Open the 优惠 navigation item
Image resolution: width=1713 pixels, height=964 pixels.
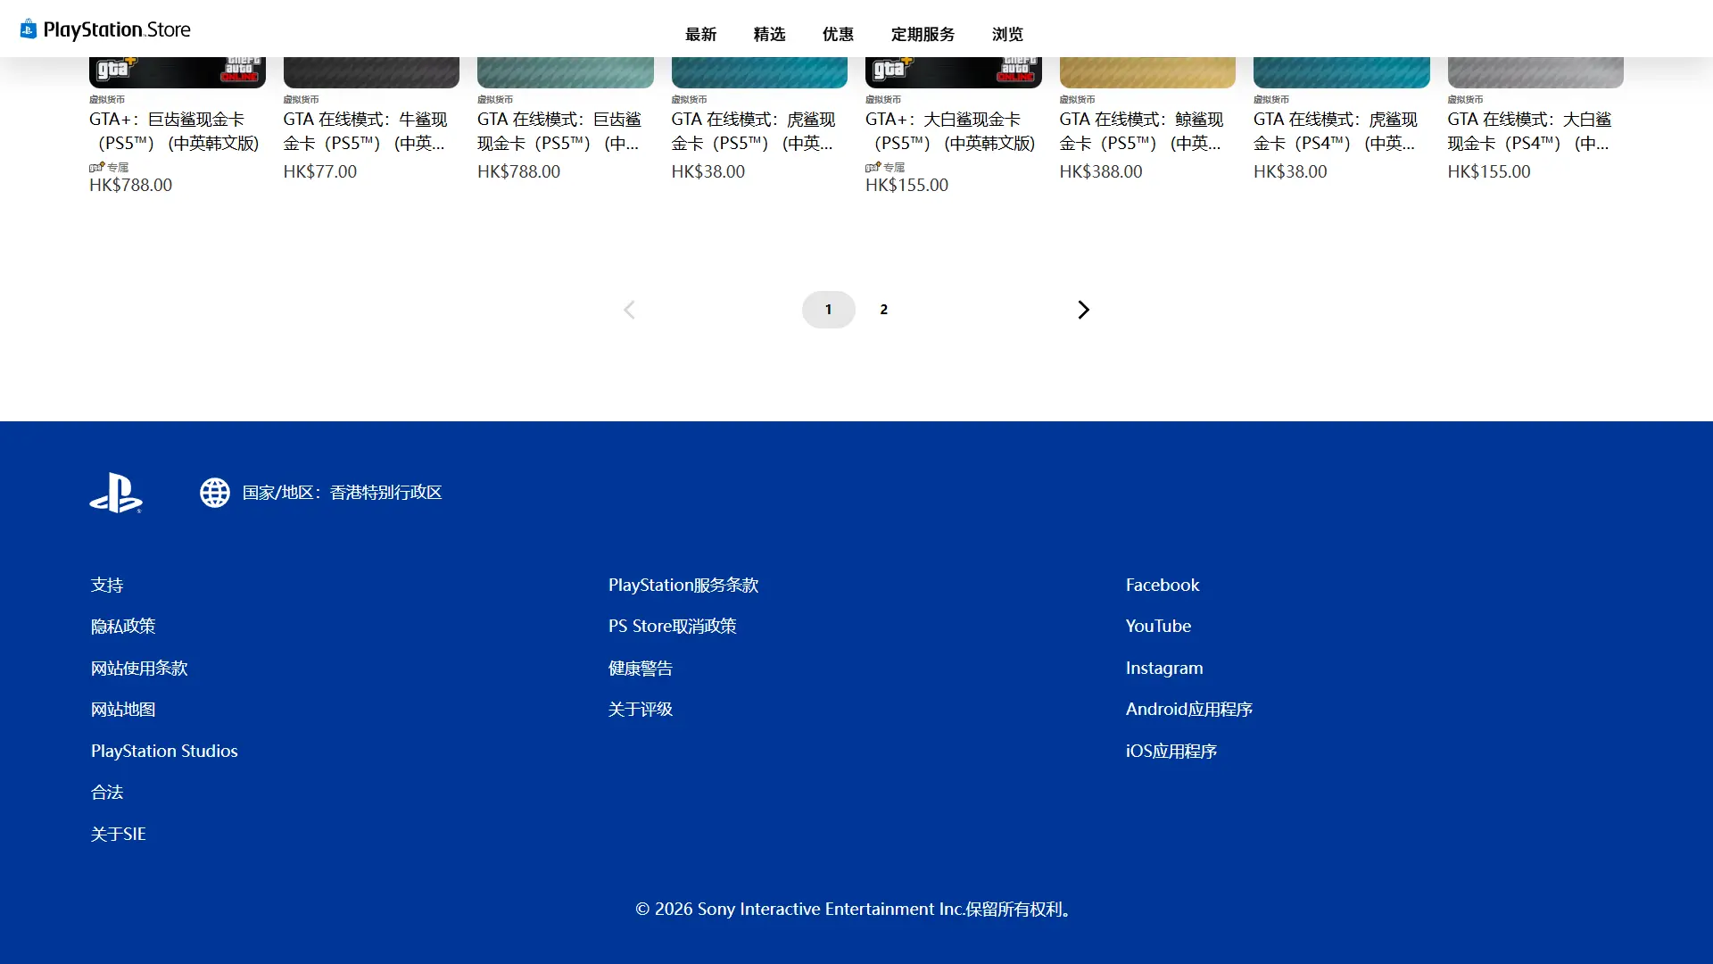[x=838, y=34]
